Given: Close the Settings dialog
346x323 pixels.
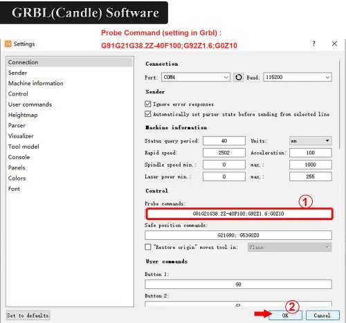Looking at the screenshot, I should pyautogui.click(x=334, y=44).
